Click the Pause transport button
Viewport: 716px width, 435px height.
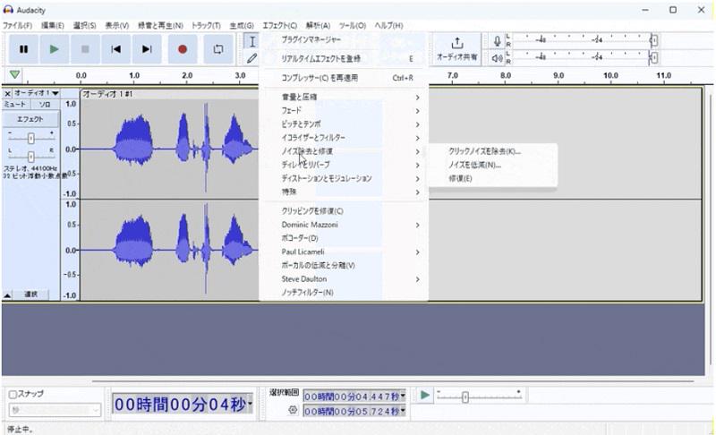click(24, 49)
